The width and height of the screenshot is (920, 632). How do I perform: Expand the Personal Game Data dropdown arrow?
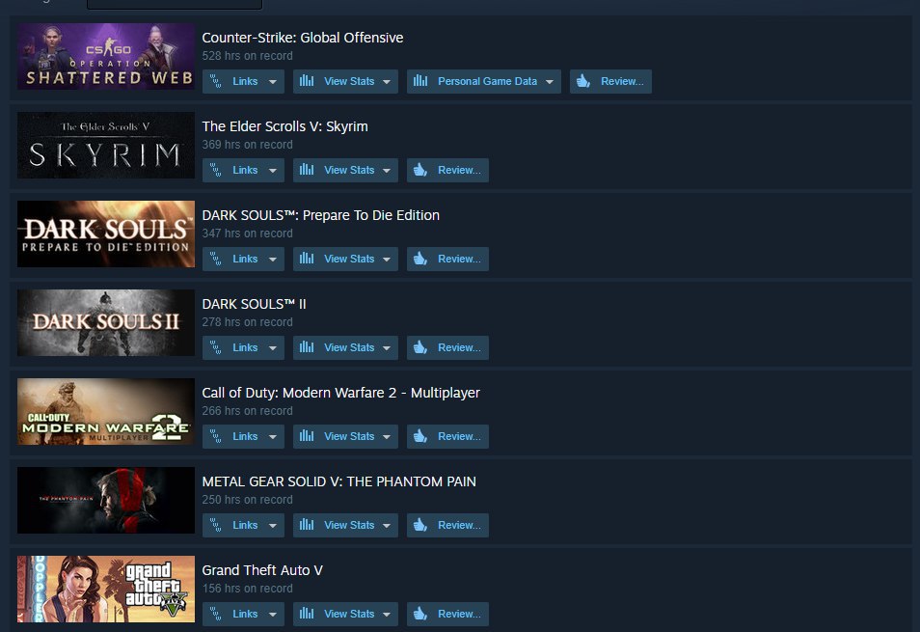[x=549, y=82]
